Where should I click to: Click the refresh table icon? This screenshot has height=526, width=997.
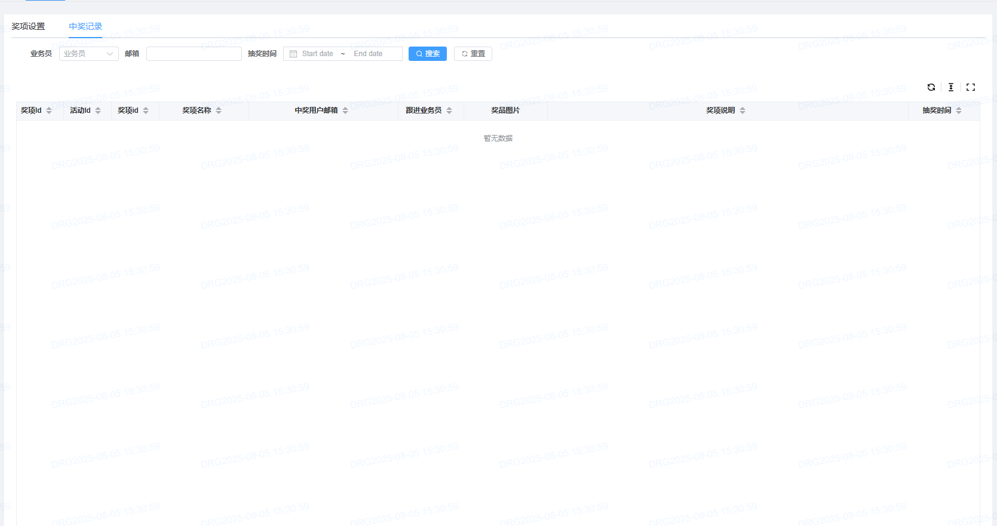click(x=931, y=87)
